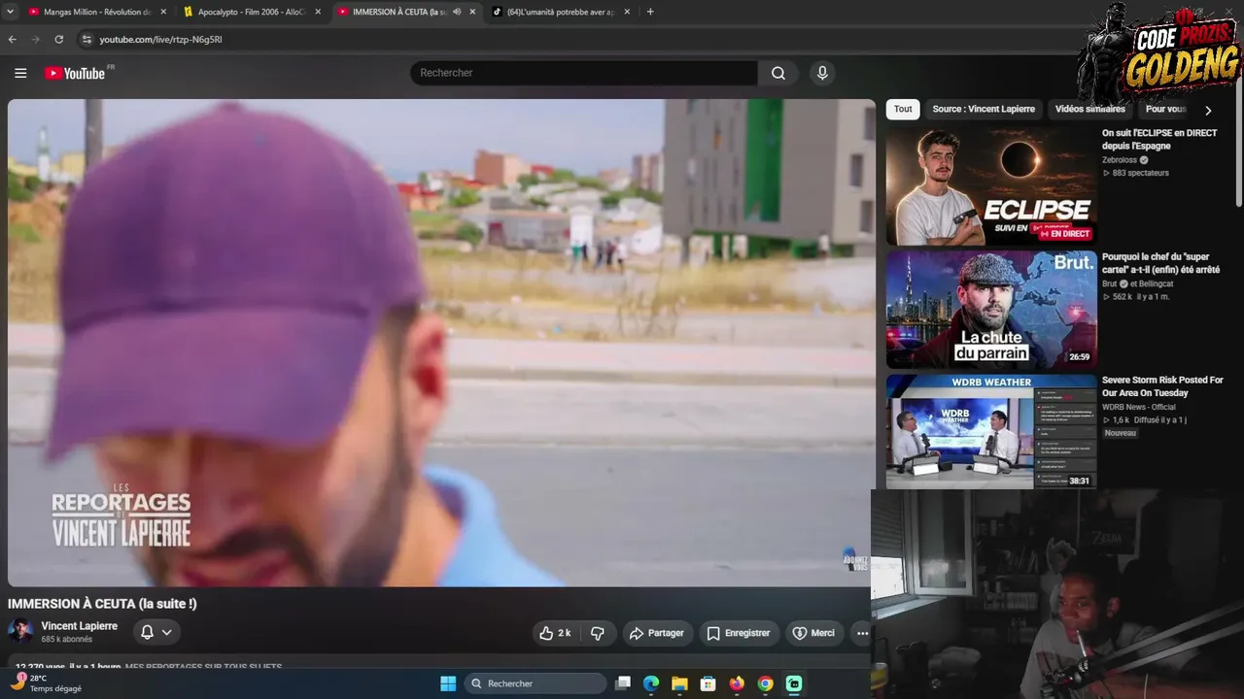Click the video player to pause playback
The height and width of the screenshot is (699, 1244).
pos(441,343)
